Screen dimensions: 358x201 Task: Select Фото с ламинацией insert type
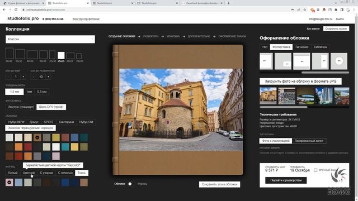pos(276,141)
